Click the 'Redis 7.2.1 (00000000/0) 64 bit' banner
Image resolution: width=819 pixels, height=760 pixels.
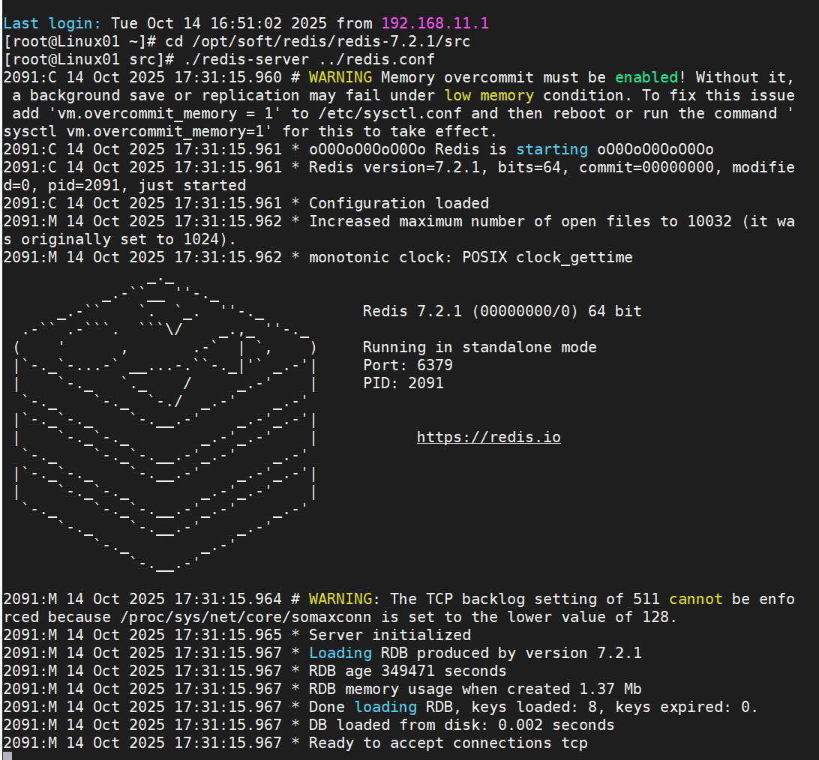coord(502,312)
